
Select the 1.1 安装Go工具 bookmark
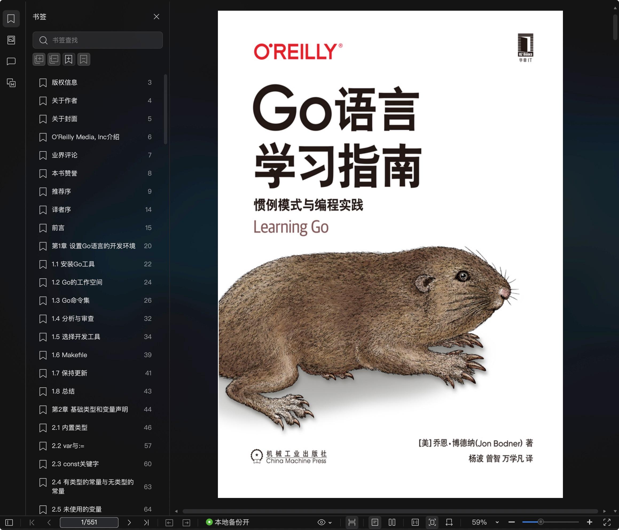click(x=96, y=264)
